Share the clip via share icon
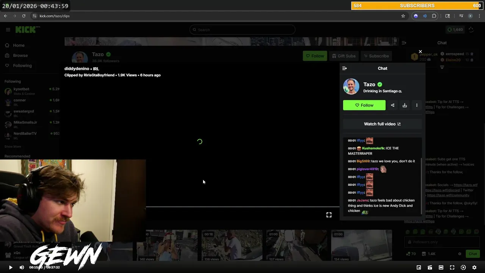The width and height of the screenshot is (485, 273). point(393,105)
